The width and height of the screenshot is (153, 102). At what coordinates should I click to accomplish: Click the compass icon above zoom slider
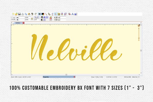(139, 26)
